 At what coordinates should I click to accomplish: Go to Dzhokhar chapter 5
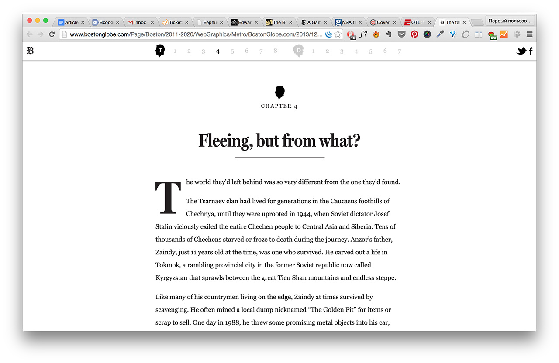click(371, 51)
